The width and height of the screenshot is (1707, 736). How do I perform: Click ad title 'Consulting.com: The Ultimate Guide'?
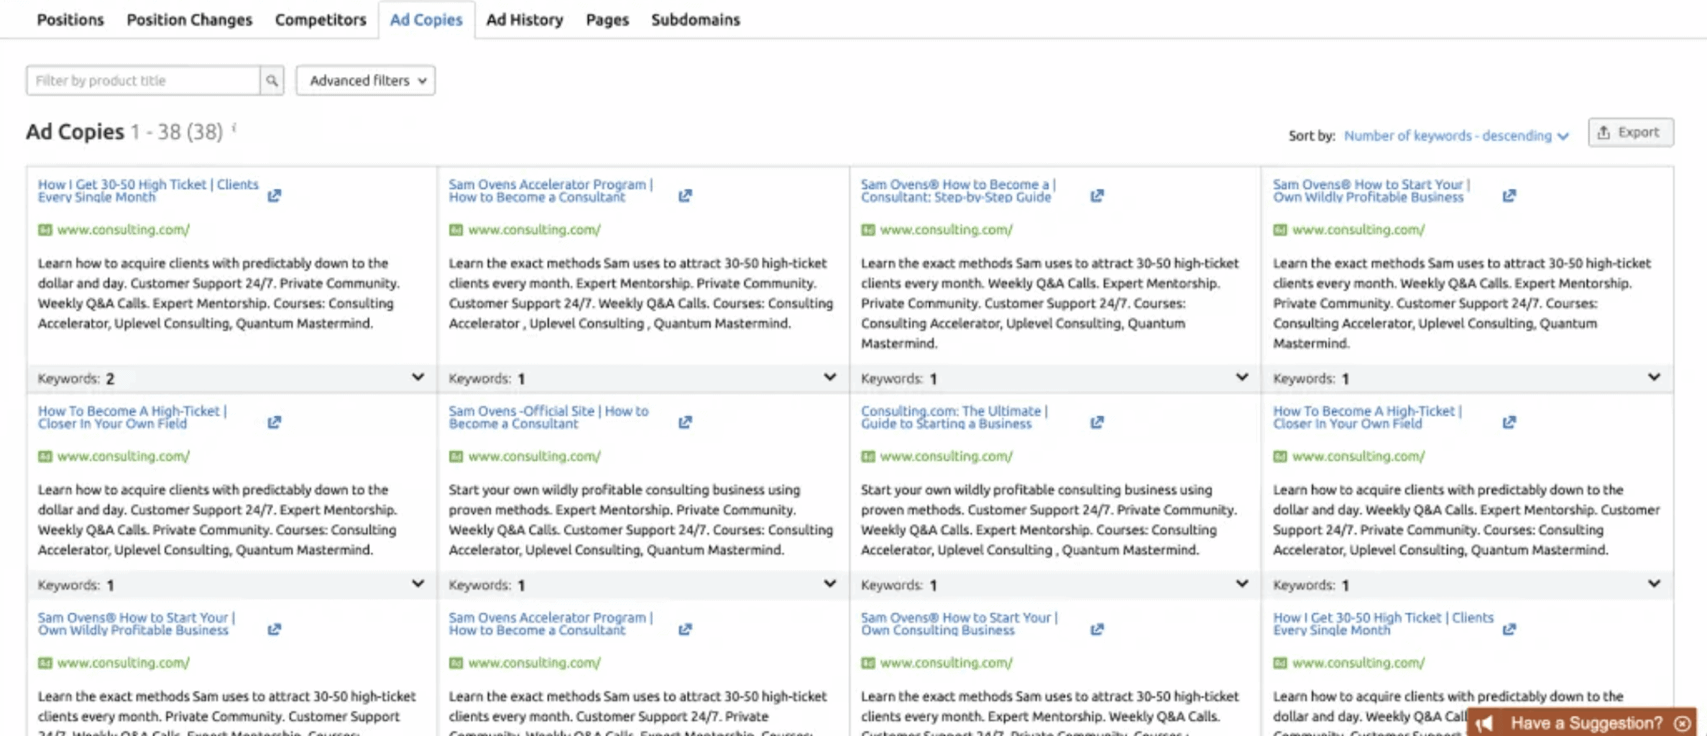(954, 417)
